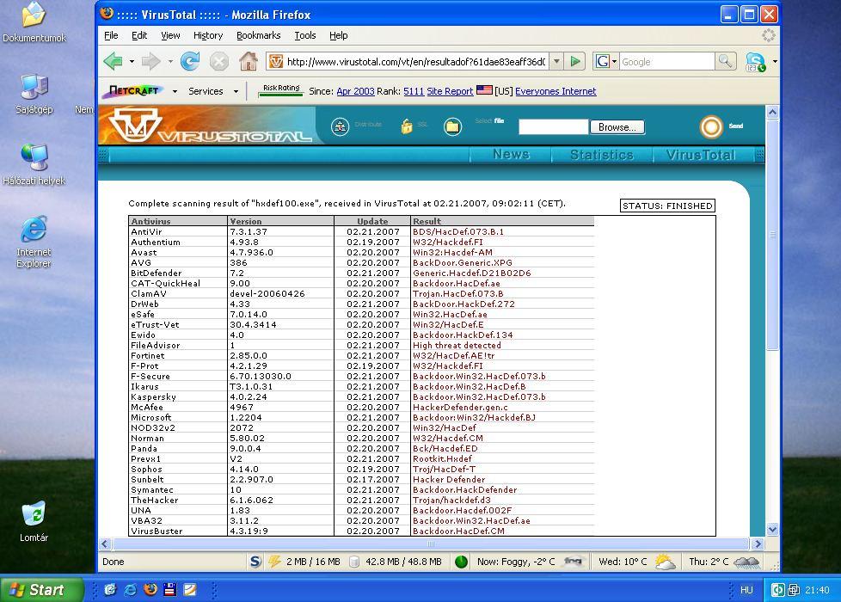This screenshot has height=602, width=841.
Task: Switch to the Statistics tab
Action: point(602,155)
